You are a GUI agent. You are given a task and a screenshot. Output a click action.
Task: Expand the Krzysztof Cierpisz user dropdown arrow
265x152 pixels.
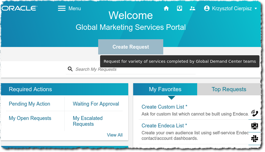pyautogui.click(x=256, y=9)
